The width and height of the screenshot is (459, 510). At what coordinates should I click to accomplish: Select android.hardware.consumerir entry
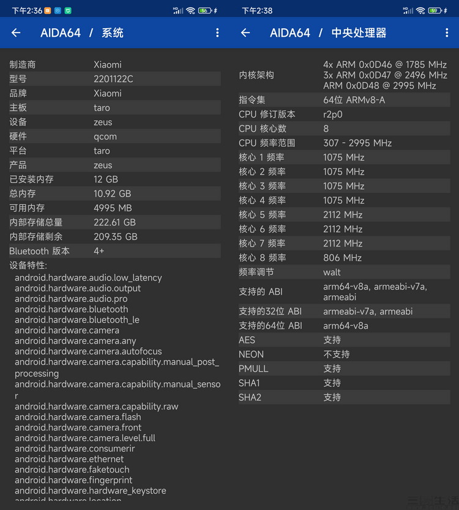click(75, 449)
